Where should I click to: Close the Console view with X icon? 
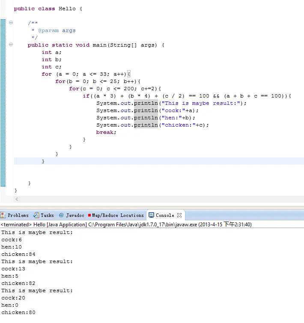point(179,215)
